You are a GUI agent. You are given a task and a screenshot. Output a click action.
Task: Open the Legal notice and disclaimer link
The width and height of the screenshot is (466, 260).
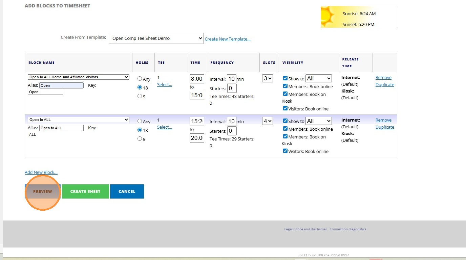[306, 229]
